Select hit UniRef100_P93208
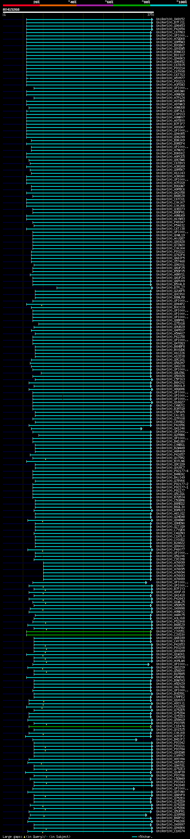Viewport: 190px width, 839px height. [170, 648]
